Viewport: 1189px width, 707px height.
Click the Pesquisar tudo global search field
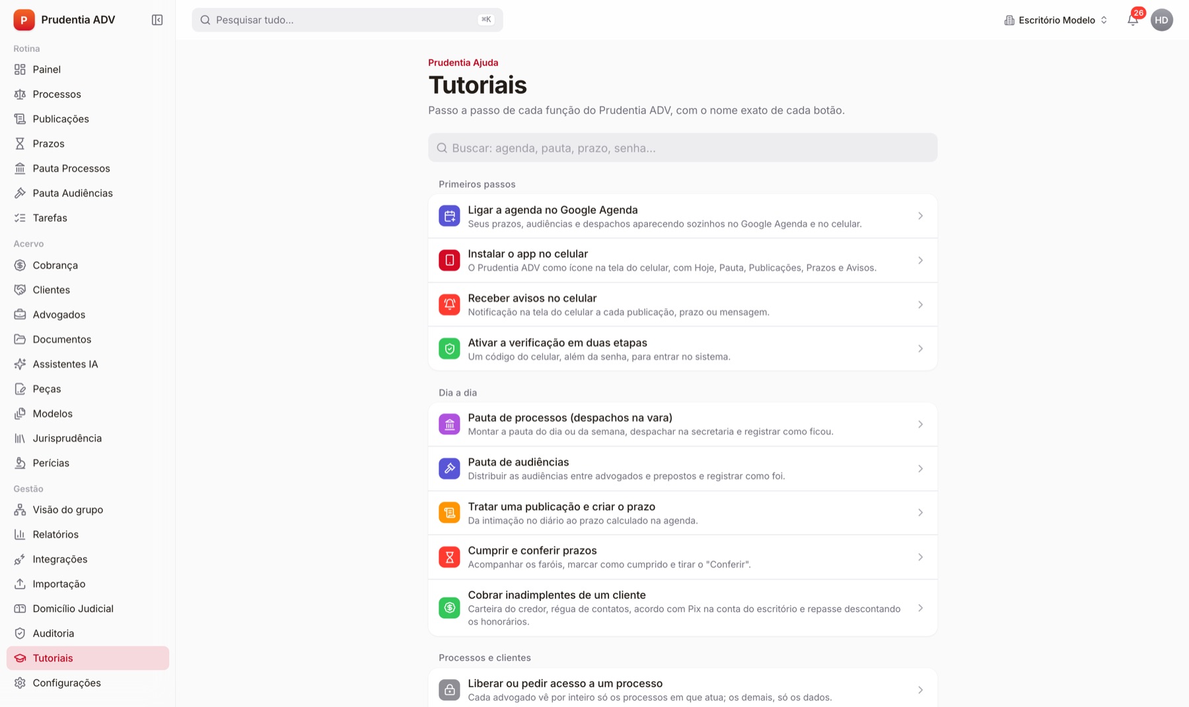pyautogui.click(x=347, y=20)
